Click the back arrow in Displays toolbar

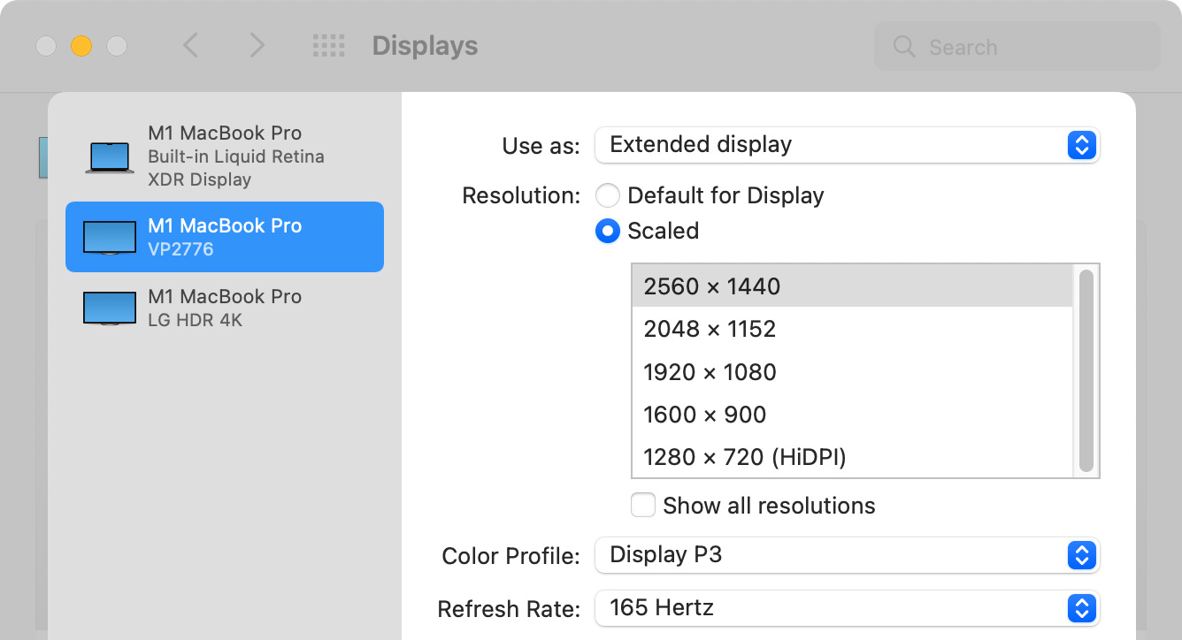(190, 46)
